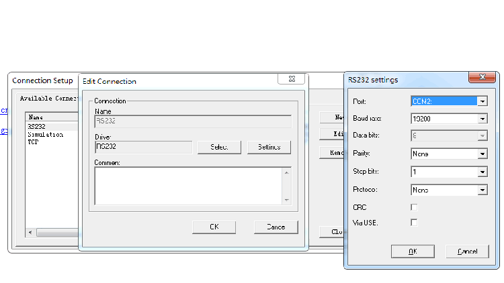Image resolution: width=504 pixels, height=283 pixels.
Task: Expand the Baud rate dropdown
Action: tap(482, 119)
